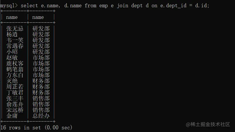The image size is (235, 132).
Task: Click the 16 rows in set message
Action: tap(36, 128)
